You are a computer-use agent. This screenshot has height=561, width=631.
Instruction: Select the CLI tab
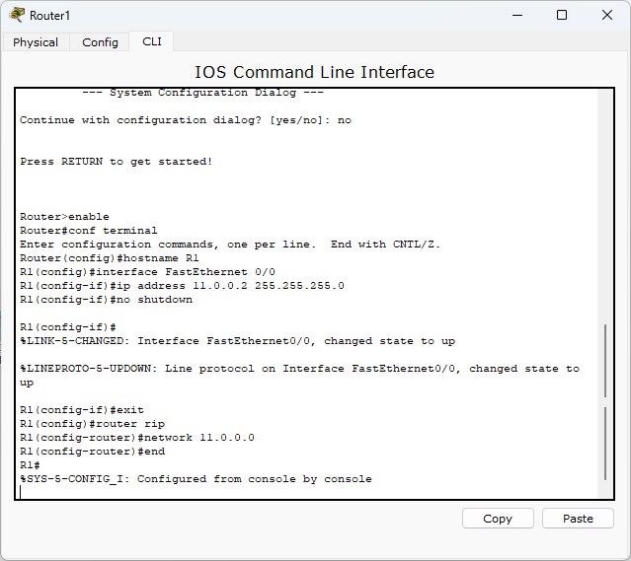[152, 41]
